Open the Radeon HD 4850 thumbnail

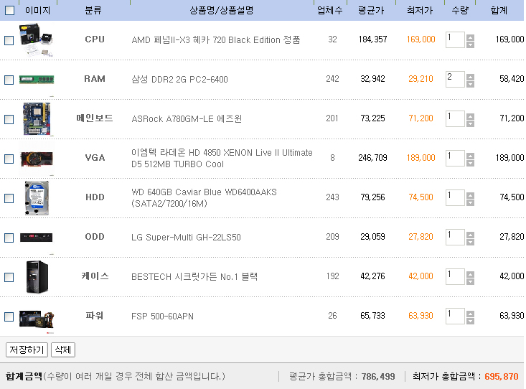click(x=37, y=159)
